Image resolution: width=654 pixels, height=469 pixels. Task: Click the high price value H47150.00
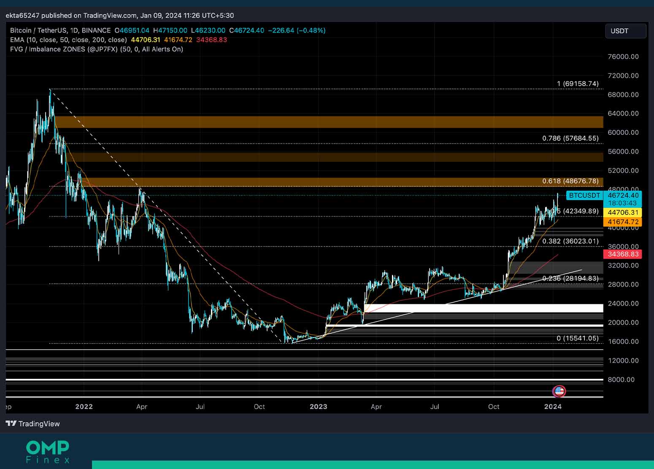pyautogui.click(x=170, y=30)
